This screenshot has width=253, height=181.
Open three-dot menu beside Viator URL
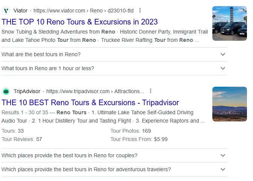[x=140, y=10]
